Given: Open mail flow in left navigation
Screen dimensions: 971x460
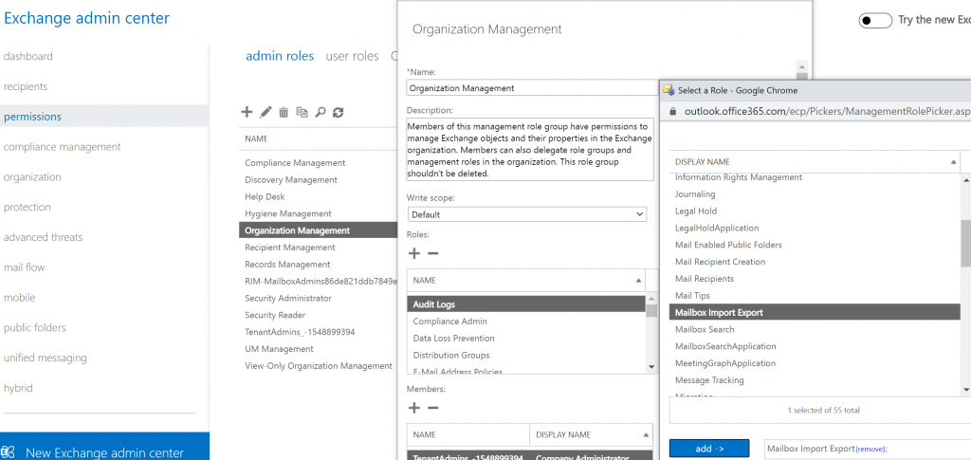Looking at the screenshot, I should coord(24,267).
